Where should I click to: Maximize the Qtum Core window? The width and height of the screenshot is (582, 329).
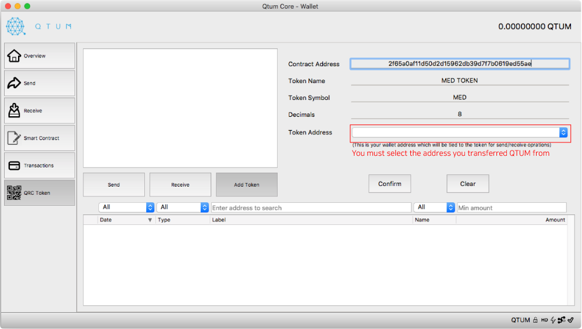point(27,6)
